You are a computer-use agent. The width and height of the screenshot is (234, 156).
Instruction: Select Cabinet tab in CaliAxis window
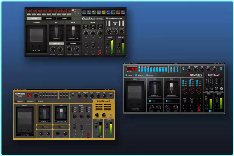pos(34,19)
